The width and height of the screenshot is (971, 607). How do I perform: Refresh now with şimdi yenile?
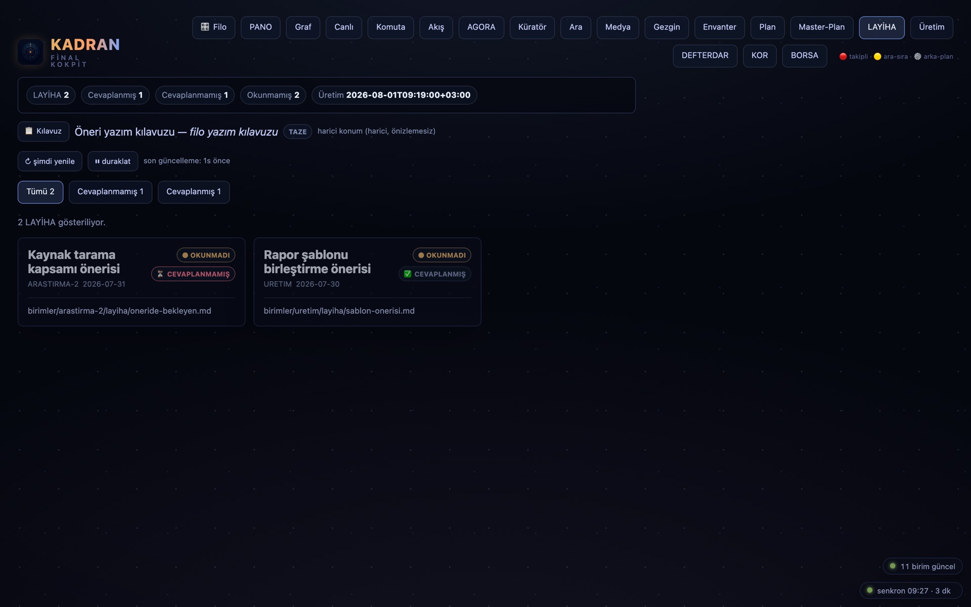(x=50, y=161)
